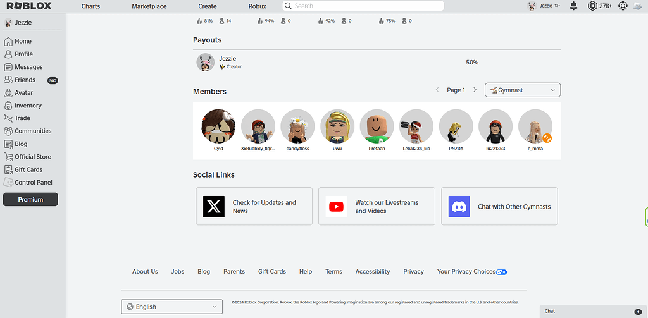Open Check for Updates and News link
Screen dimensions: 648x318
point(254,207)
